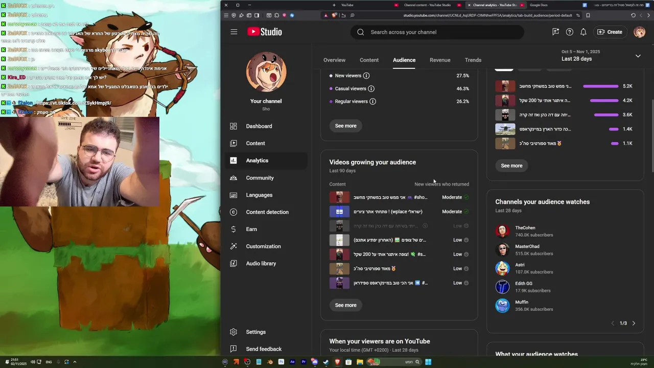Switch to the Overview analytics tab
654x368 pixels.
(x=334, y=60)
